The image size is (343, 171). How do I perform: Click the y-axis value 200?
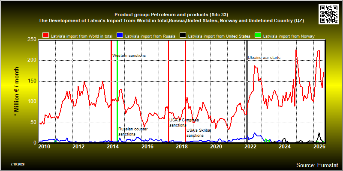(33, 61)
